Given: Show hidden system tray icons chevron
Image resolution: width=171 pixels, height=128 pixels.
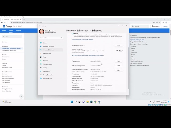Looking at the screenshot, I should pyautogui.click(x=150, y=102).
